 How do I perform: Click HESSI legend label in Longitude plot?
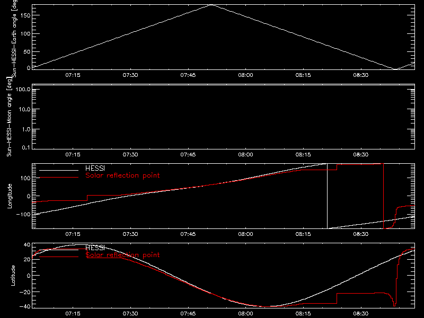click(x=95, y=168)
